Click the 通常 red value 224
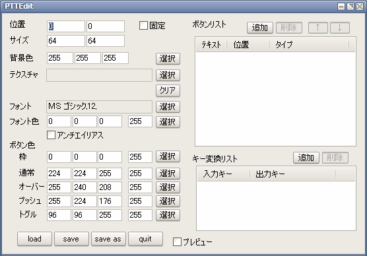Screen dimensions: 367x256 (x=59, y=174)
